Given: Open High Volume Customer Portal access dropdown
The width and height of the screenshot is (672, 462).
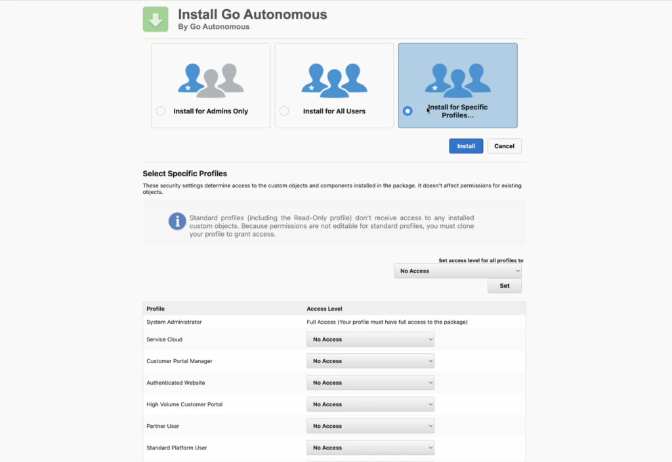Looking at the screenshot, I should [x=370, y=404].
